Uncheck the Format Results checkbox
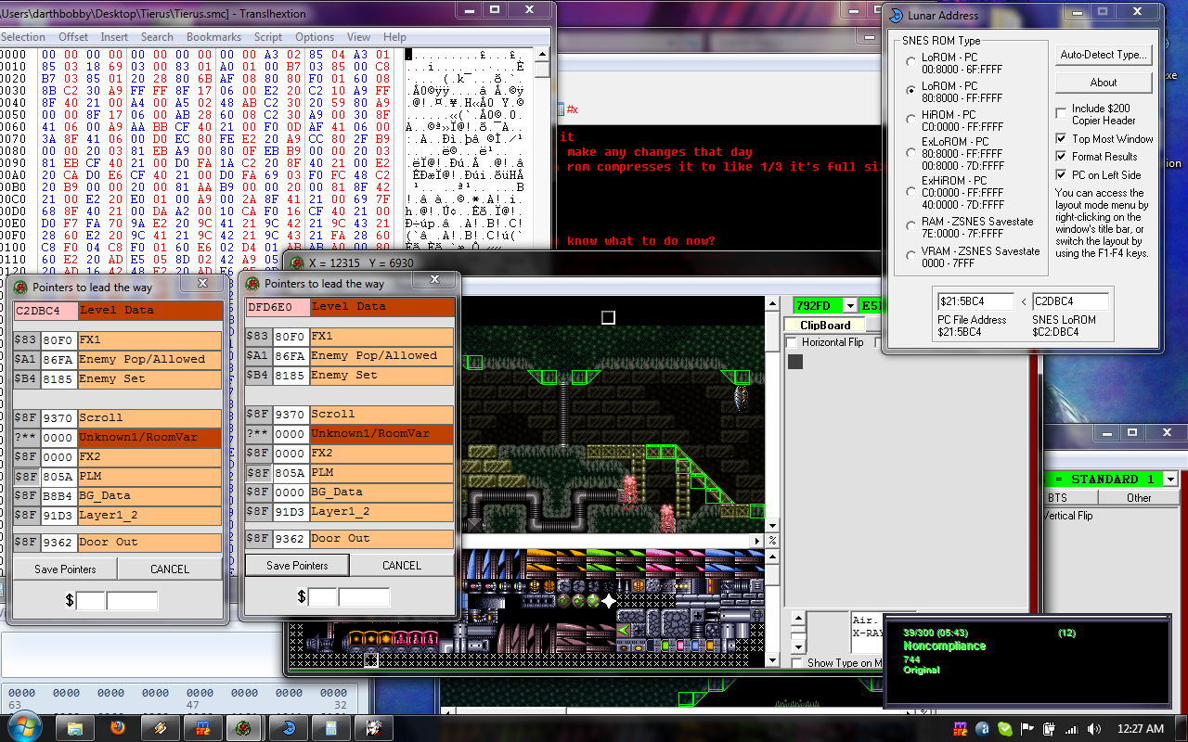 tap(1062, 157)
